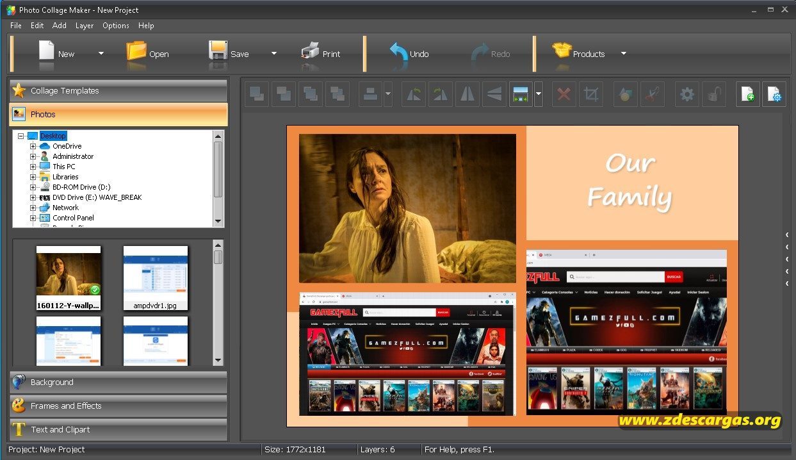Expand the OneDrive tree node

coord(33,146)
